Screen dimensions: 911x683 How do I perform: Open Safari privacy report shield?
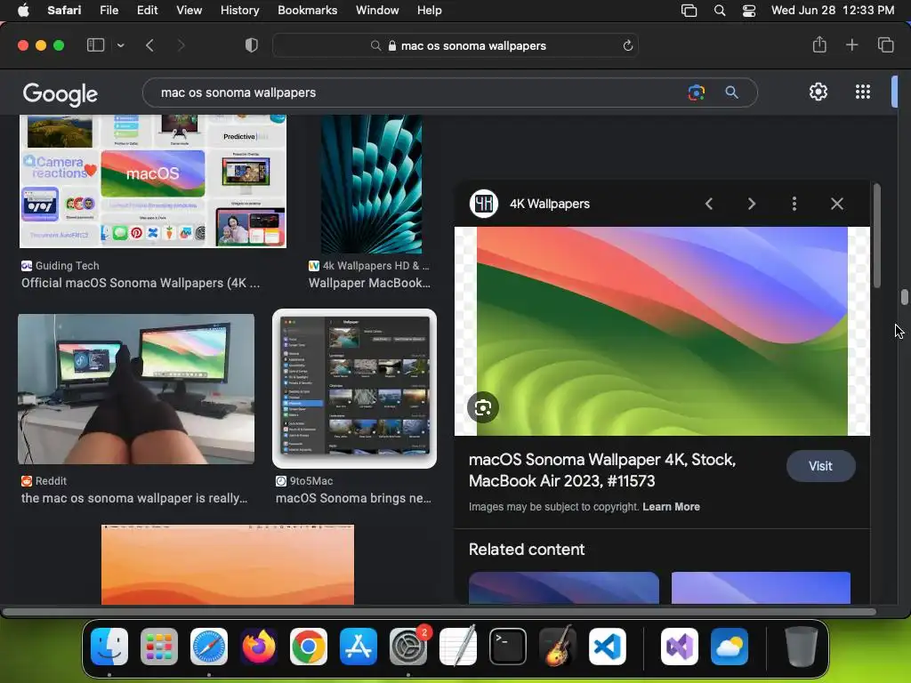tap(252, 45)
